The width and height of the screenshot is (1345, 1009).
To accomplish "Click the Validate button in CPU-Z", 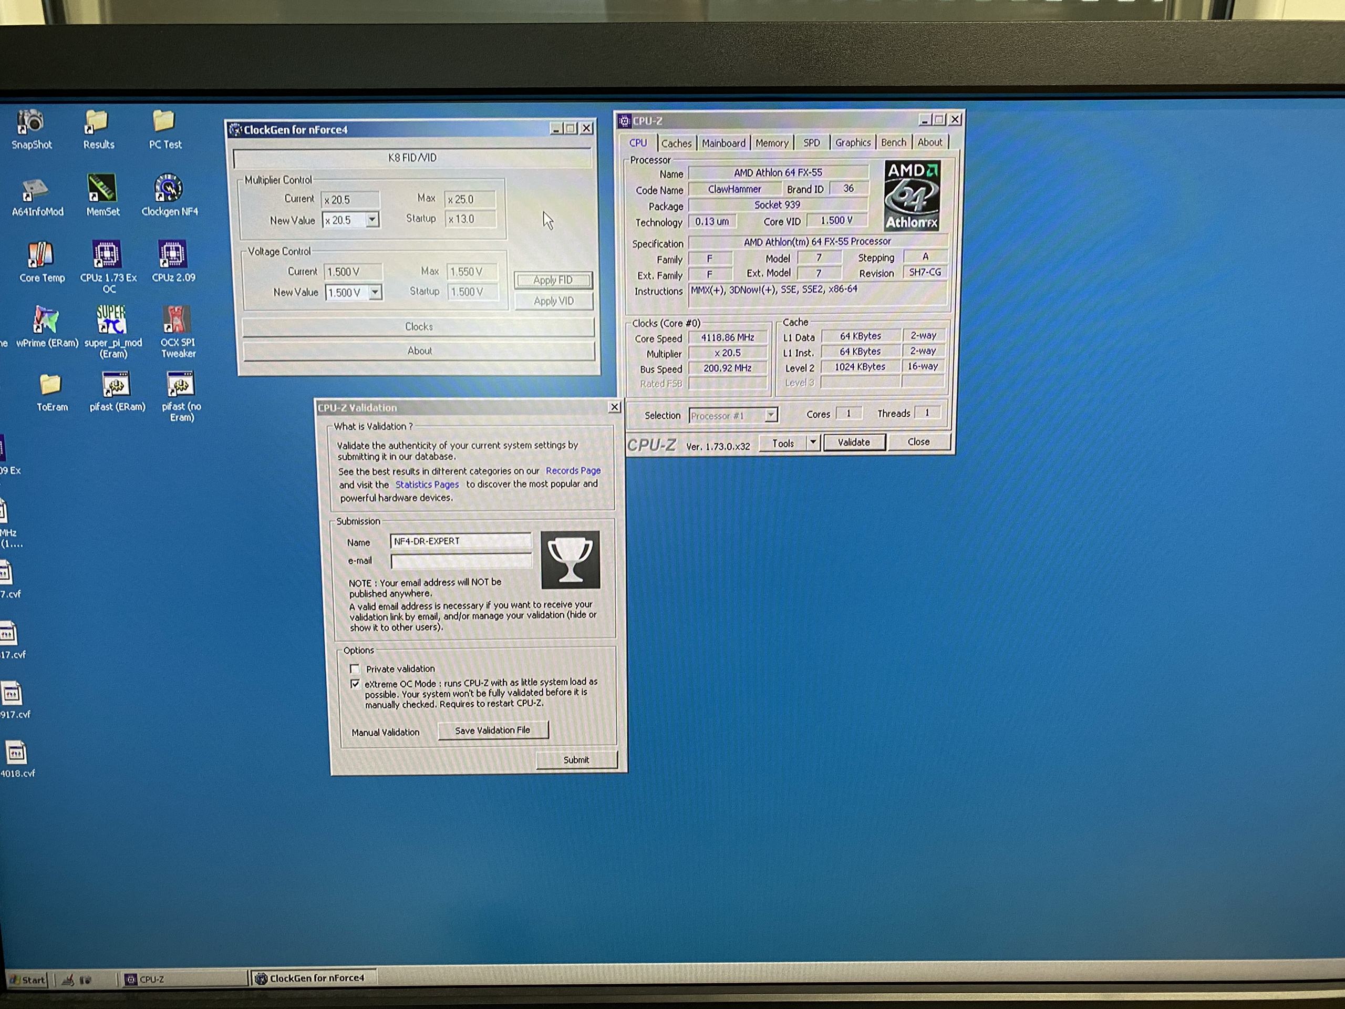I will (x=854, y=442).
